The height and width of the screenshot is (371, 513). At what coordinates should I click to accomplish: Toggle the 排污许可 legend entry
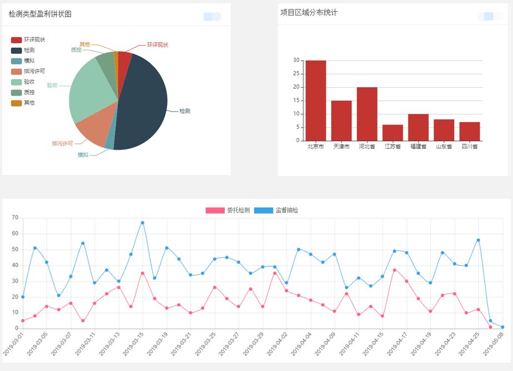coord(17,72)
